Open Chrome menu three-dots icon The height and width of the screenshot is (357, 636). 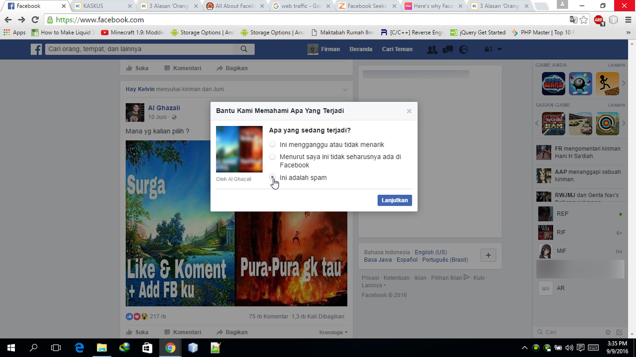[628, 20]
